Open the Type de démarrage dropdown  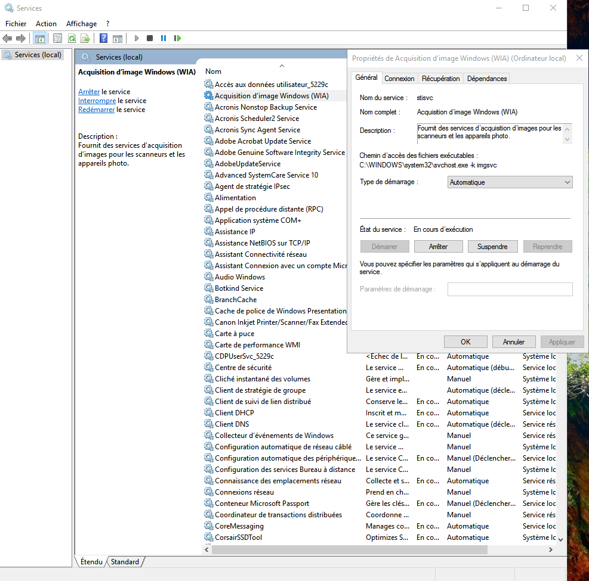510,182
